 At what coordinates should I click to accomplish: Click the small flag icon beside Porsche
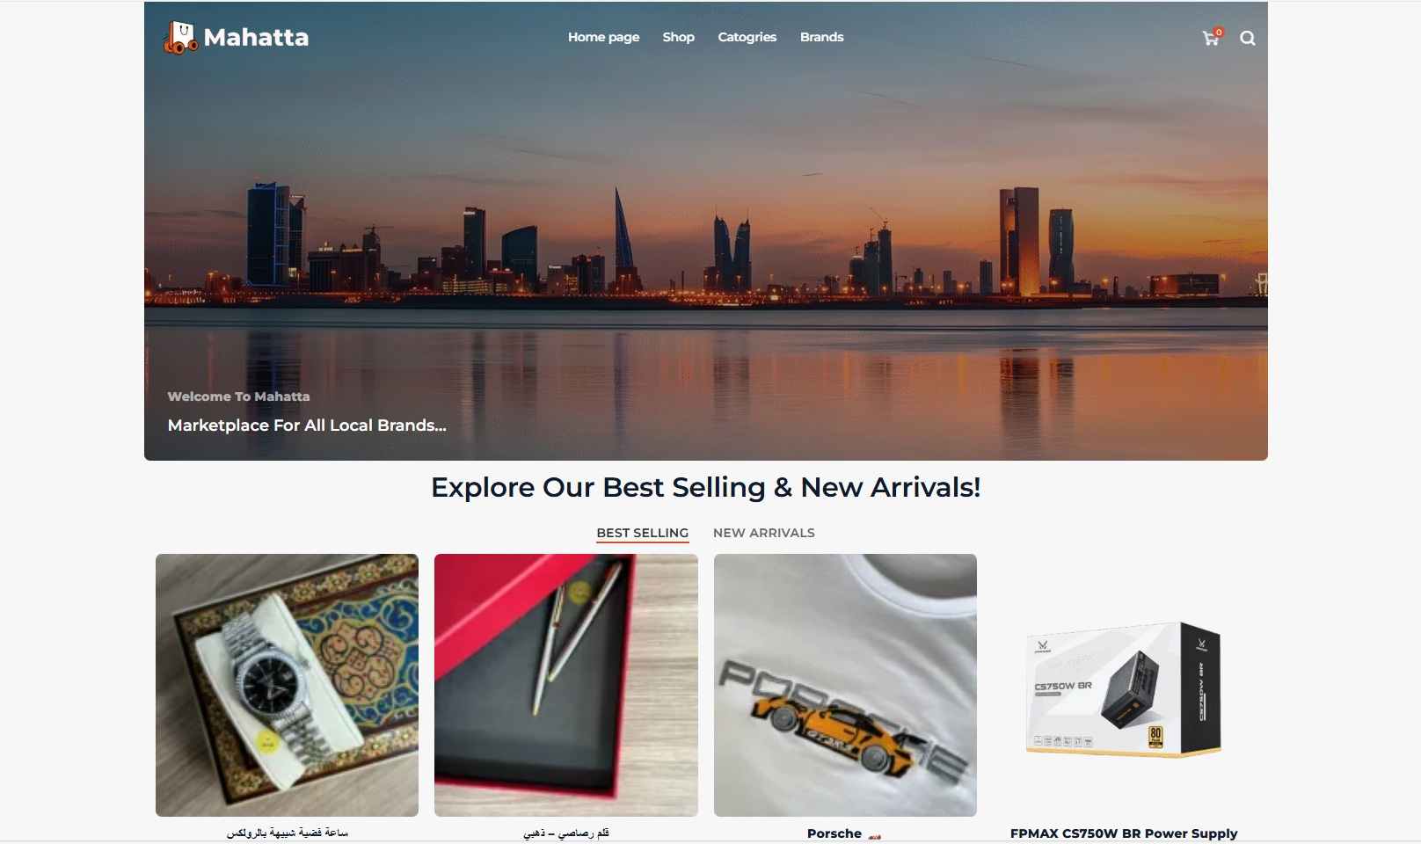(x=874, y=834)
